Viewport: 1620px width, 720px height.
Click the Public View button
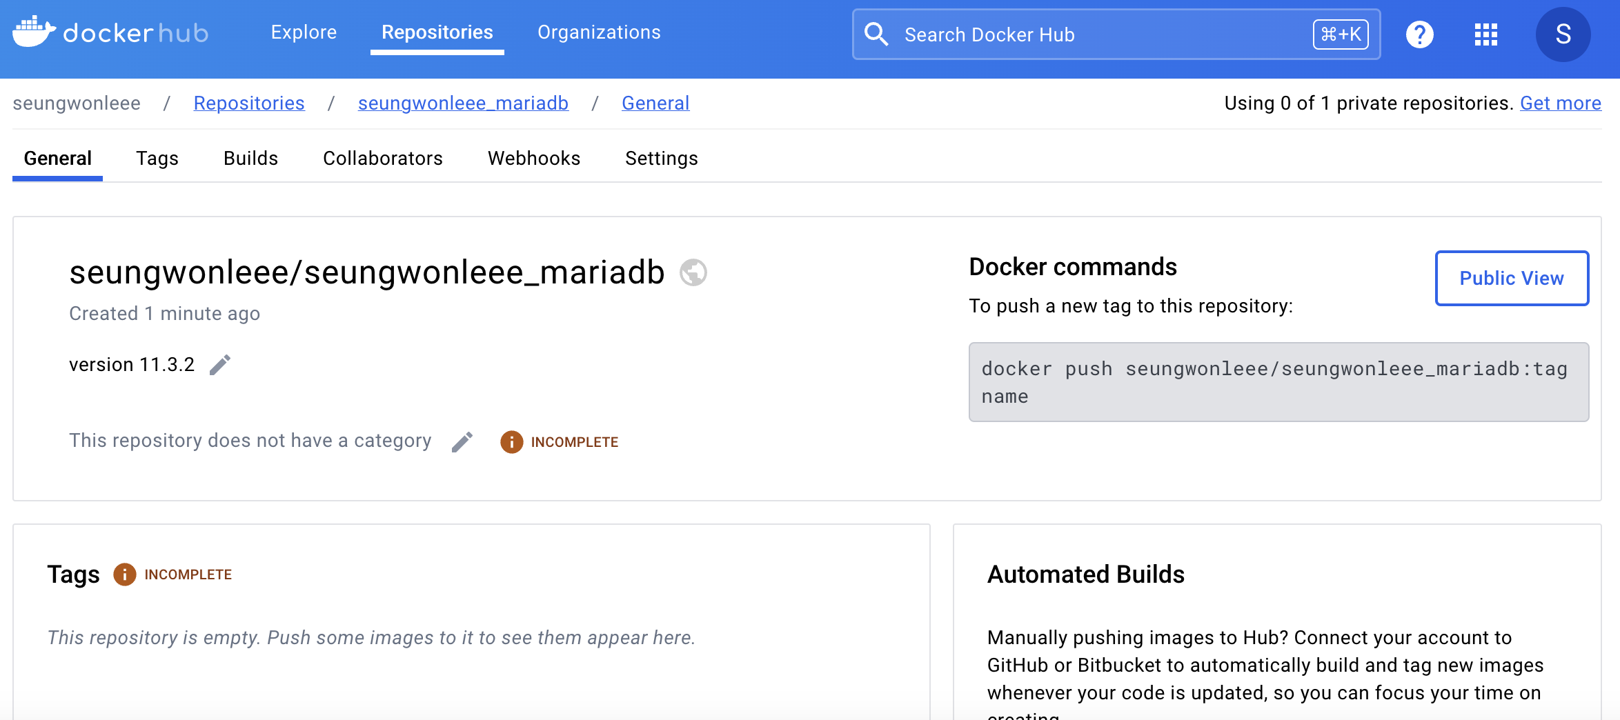[x=1512, y=278]
